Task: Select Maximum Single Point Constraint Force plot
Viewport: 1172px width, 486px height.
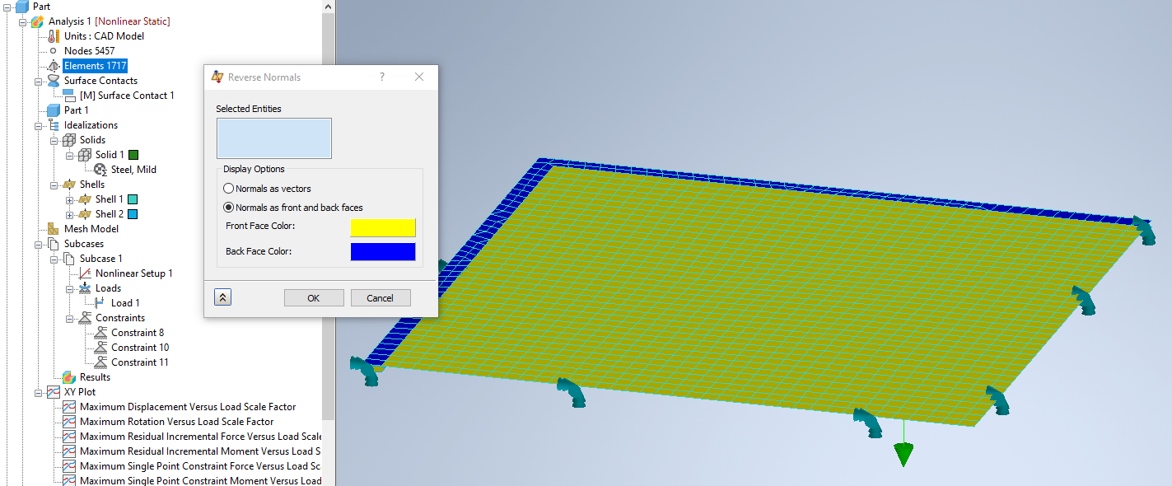Action: (200, 466)
